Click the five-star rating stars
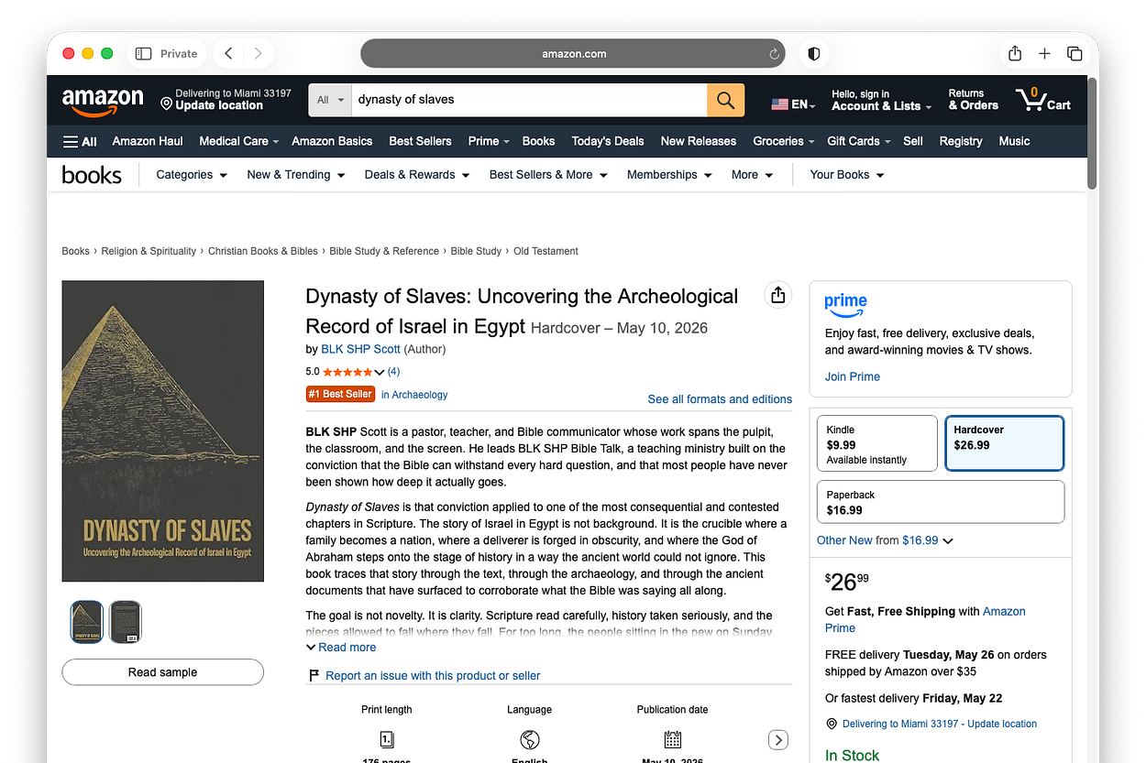 click(x=347, y=372)
